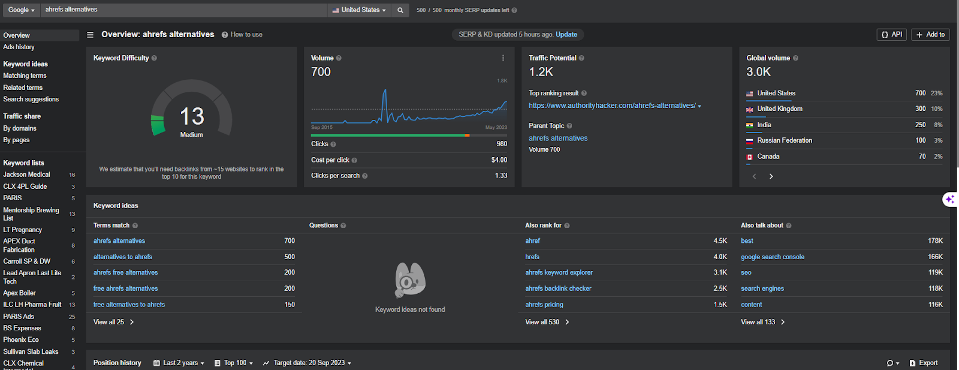Open Related terms in the sidebar
959x370 pixels.
click(23, 88)
